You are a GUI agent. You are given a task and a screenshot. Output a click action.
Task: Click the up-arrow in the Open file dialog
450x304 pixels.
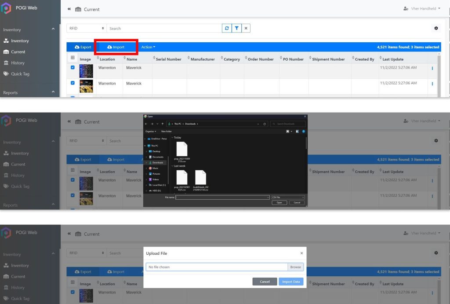point(162,124)
